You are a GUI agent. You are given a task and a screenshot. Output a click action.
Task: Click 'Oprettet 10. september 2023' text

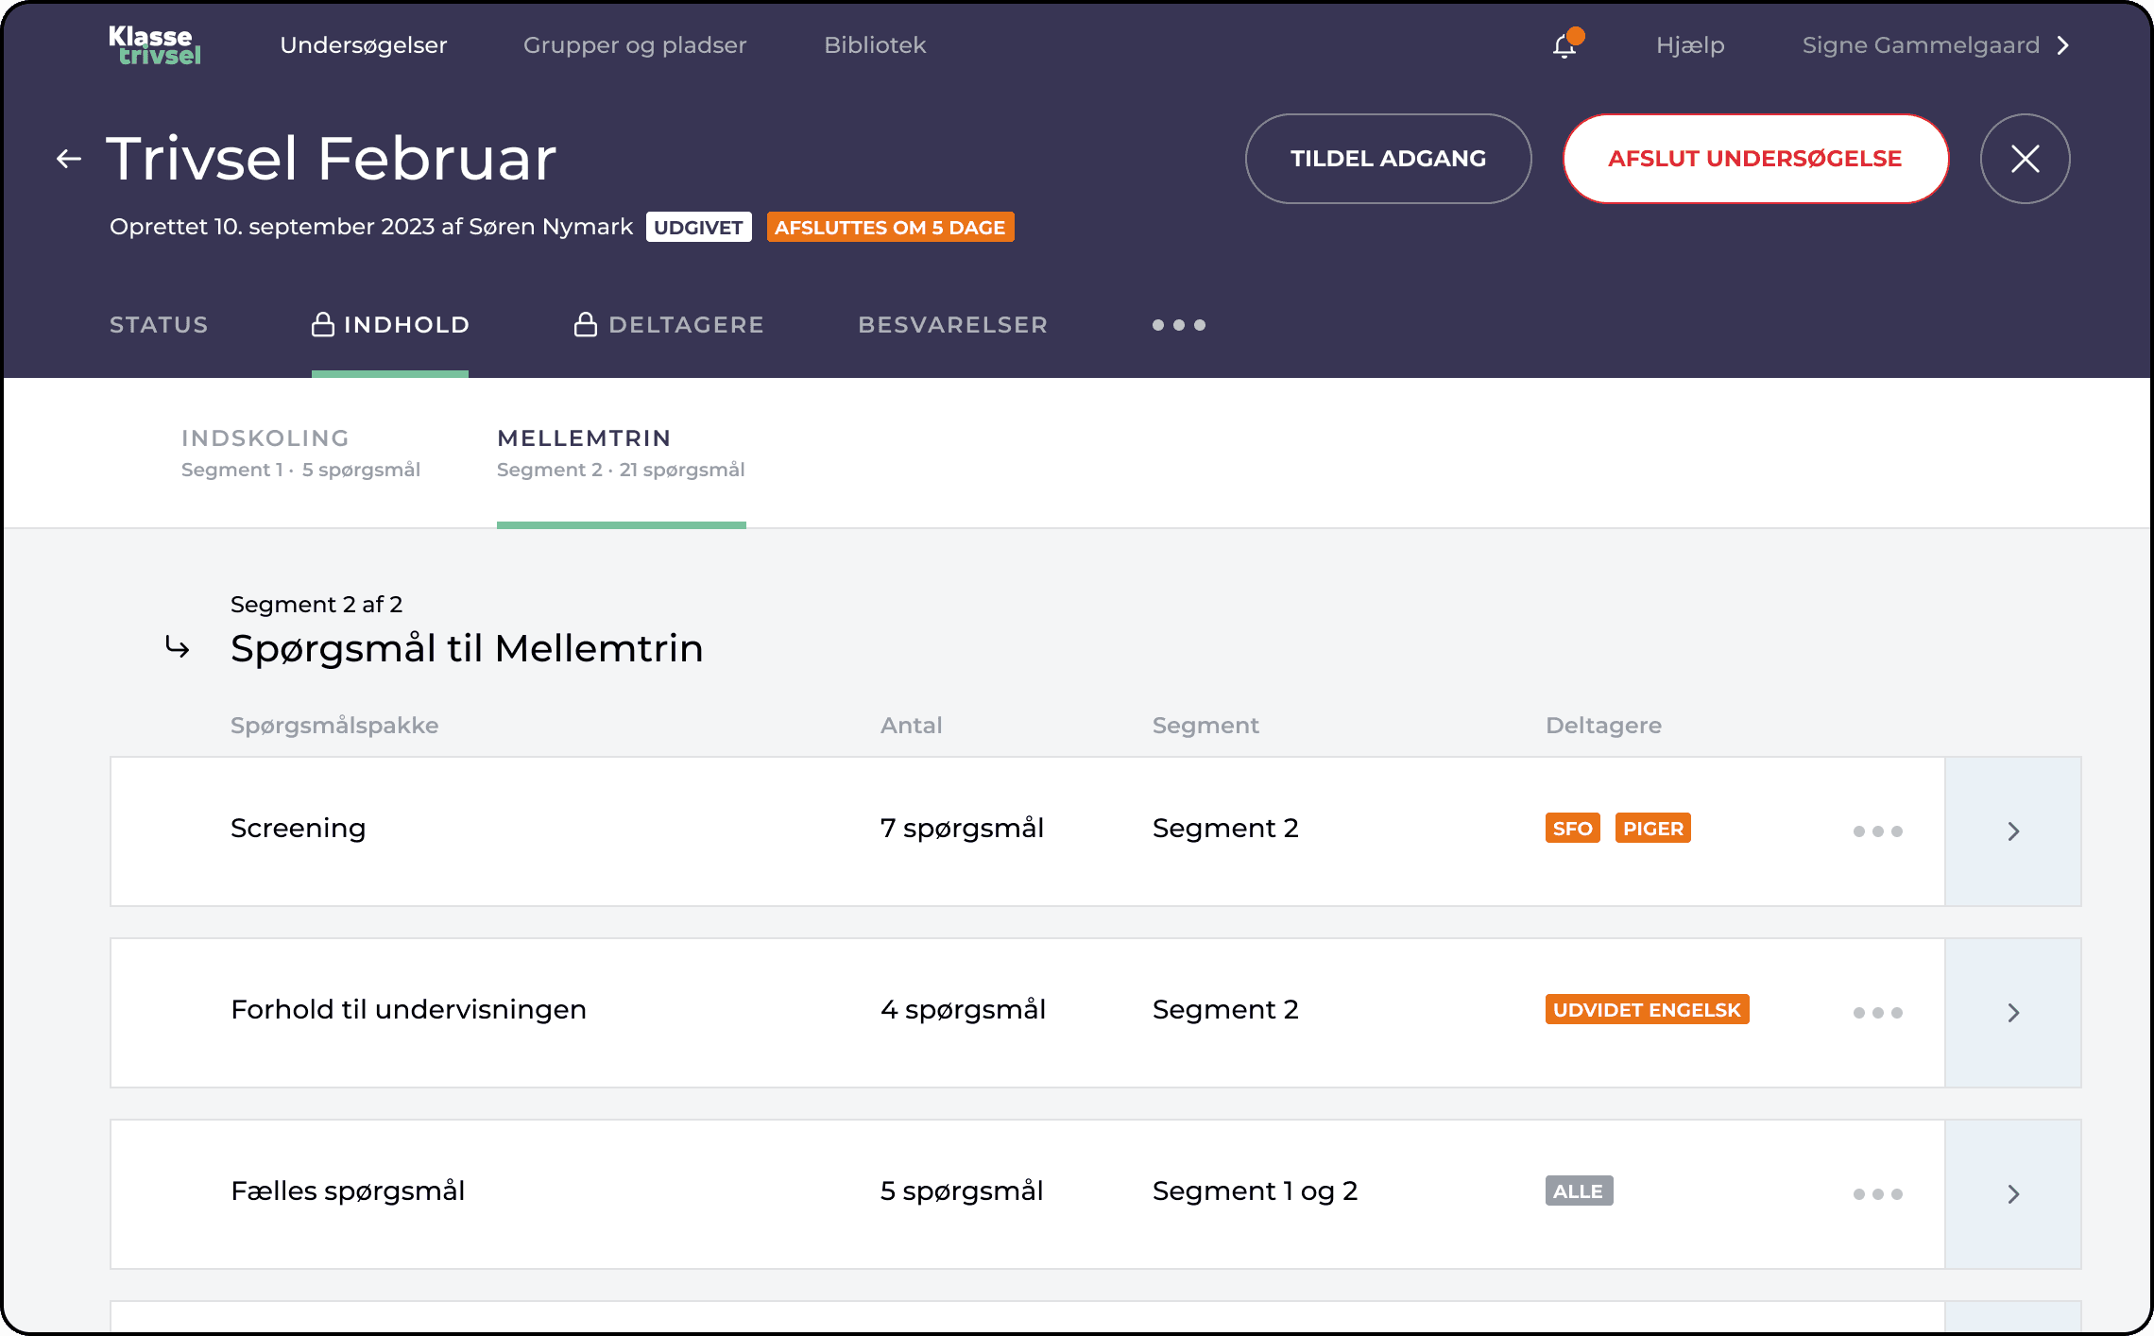(x=273, y=227)
